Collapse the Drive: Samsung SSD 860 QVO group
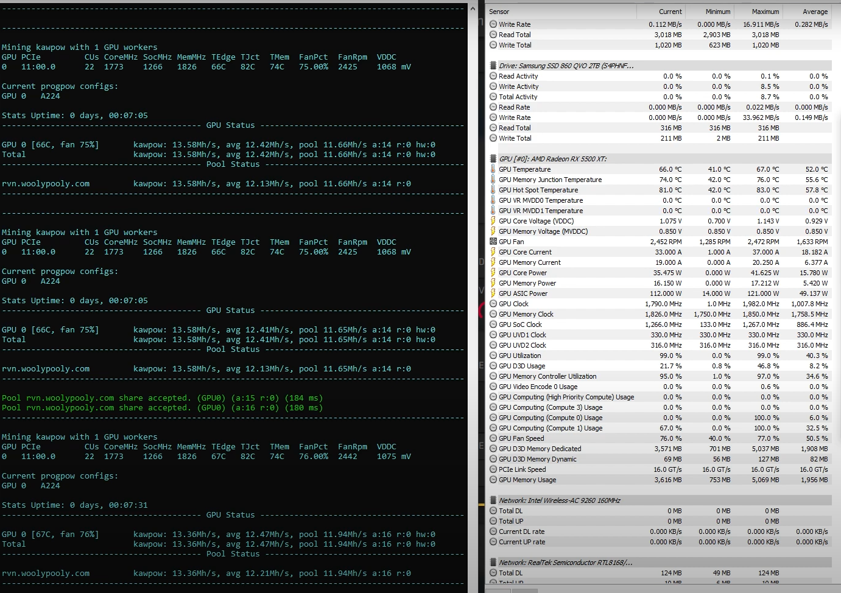The height and width of the screenshot is (593, 841). [493, 66]
